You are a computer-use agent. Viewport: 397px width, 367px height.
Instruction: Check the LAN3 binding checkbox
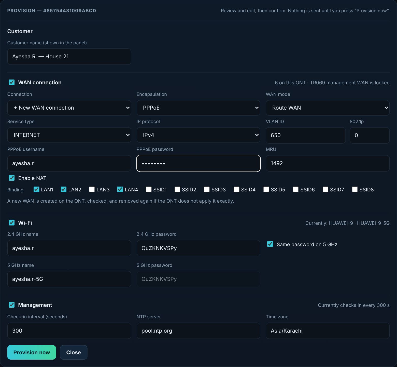click(92, 189)
